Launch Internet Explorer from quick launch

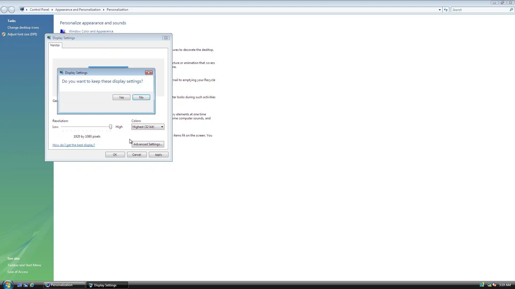pos(32,285)
